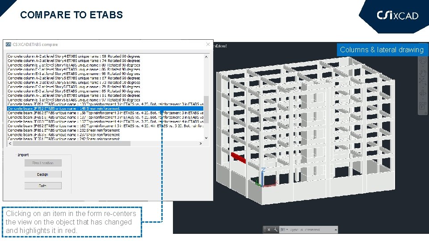
Task: Select Story5 column row with unique name 79
Action: (x=105, y=87)
